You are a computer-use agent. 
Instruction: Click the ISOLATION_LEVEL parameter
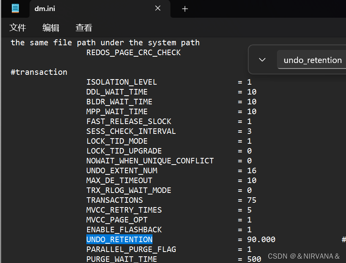122,82
